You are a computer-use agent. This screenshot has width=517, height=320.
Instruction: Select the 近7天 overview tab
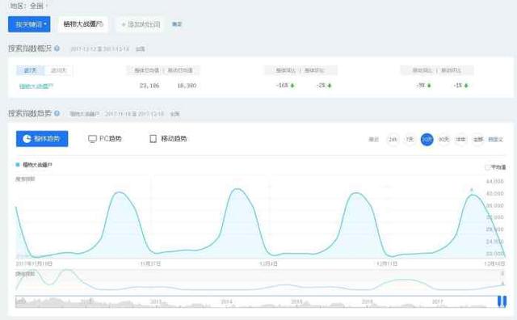30,70
